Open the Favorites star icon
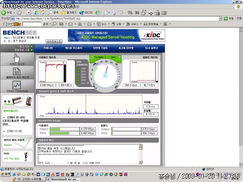The height and width of the screenshot is (182, 243). point(63,13)
